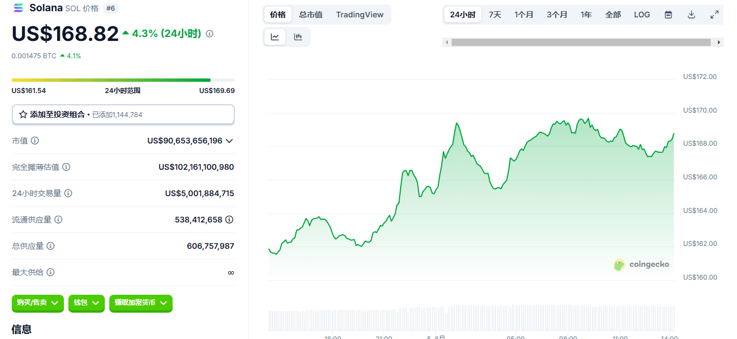The height and width of the screenshot is (339, 737).
Task: Toggle LOG scale on chart
Action: point(642,15)
